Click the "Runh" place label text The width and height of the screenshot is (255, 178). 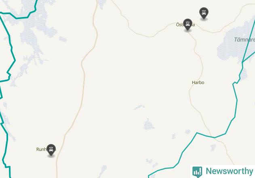click(x=42, y=149)
